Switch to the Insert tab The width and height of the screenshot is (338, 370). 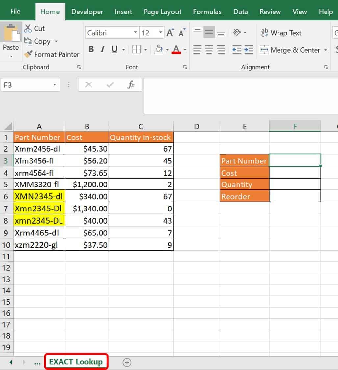(123, 12)
